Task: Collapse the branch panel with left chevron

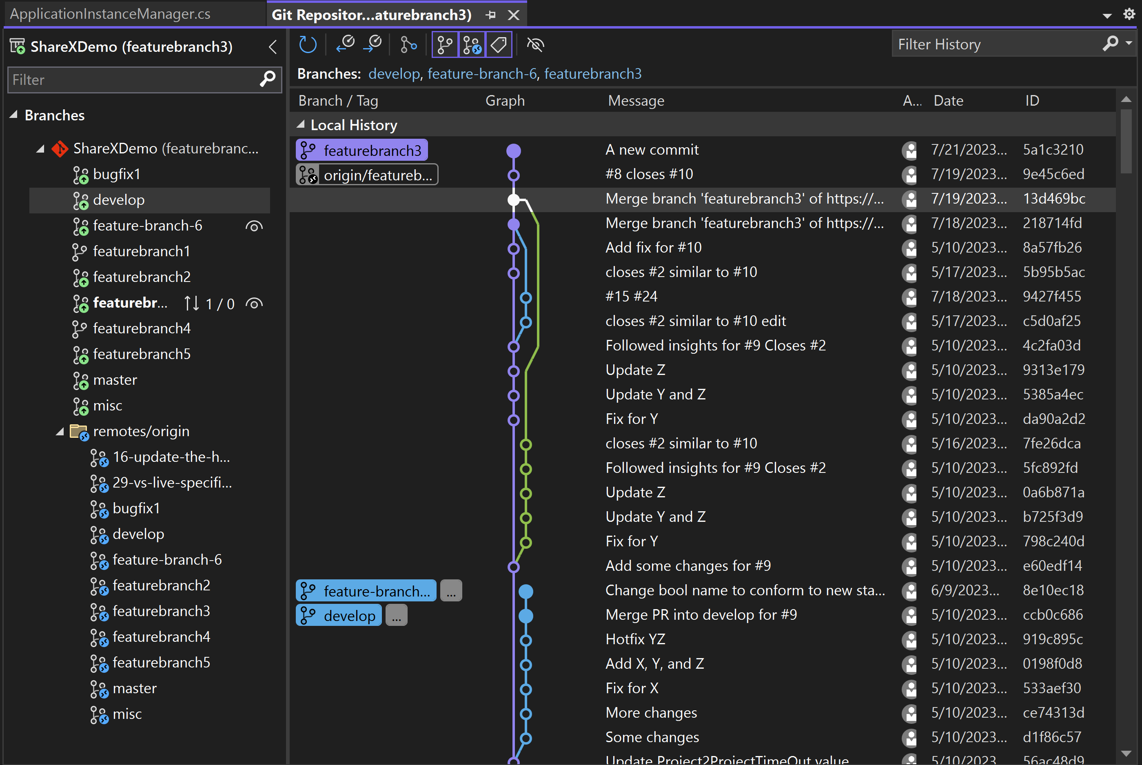Action: click(x=273, y=47)
